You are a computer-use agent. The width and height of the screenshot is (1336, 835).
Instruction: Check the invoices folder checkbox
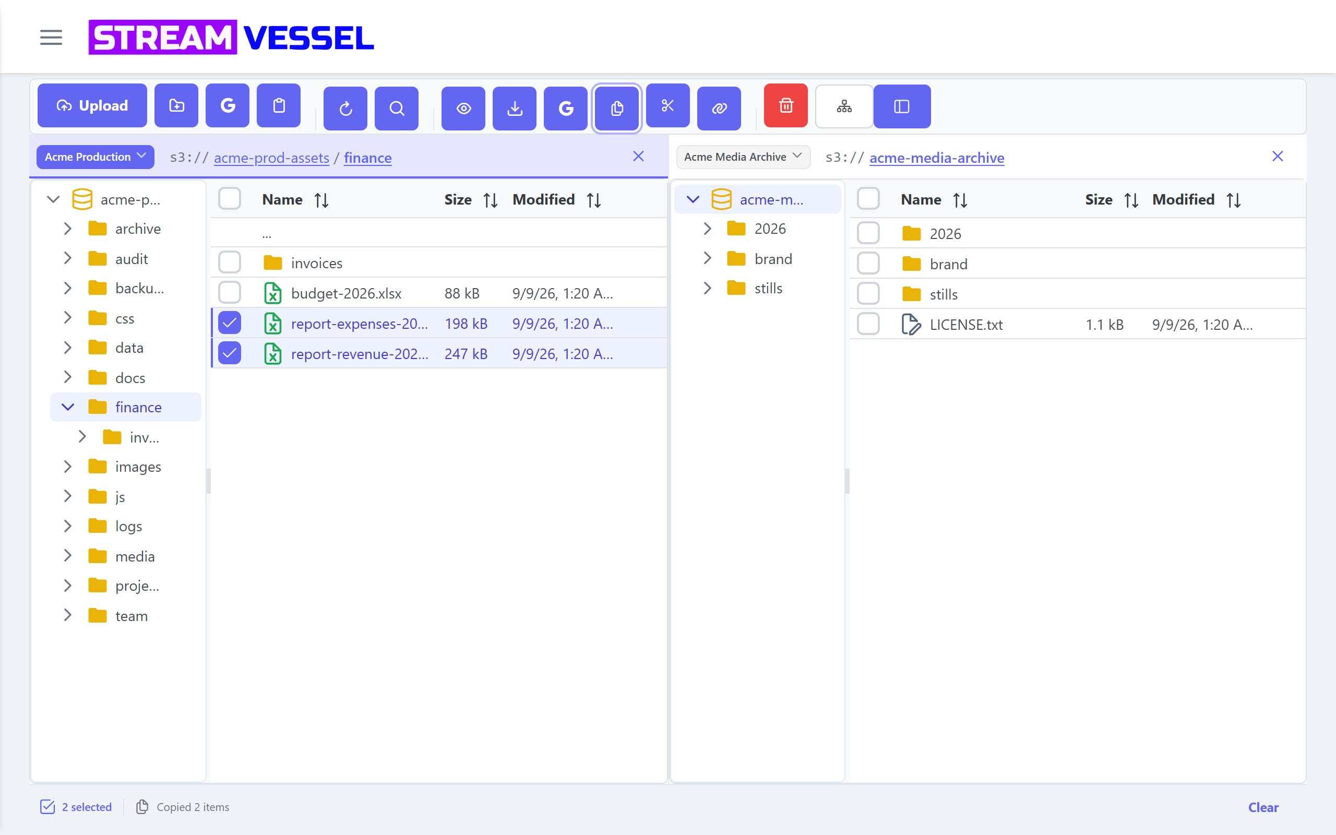coord(230,263)
